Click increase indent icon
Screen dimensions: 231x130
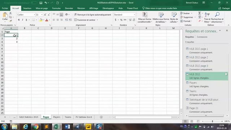(x=70, y=20)
